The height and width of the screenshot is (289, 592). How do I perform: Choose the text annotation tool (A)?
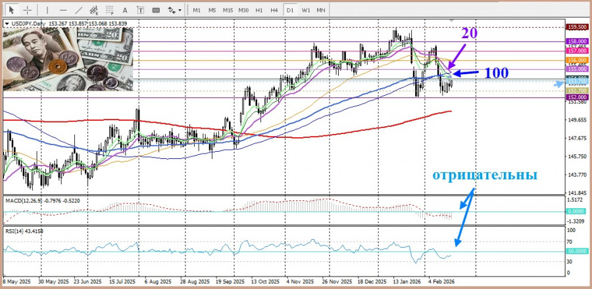[125, 10]
